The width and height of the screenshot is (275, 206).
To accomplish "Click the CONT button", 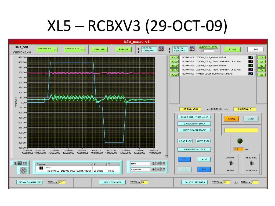I will (x=251, y=119).
